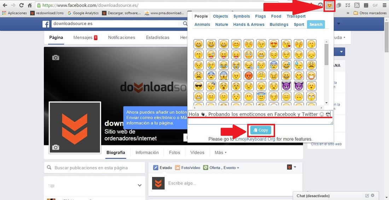The image size is (389, 200).
Task: Pick the kiss face with heart emoji
Action: [286, 44]
